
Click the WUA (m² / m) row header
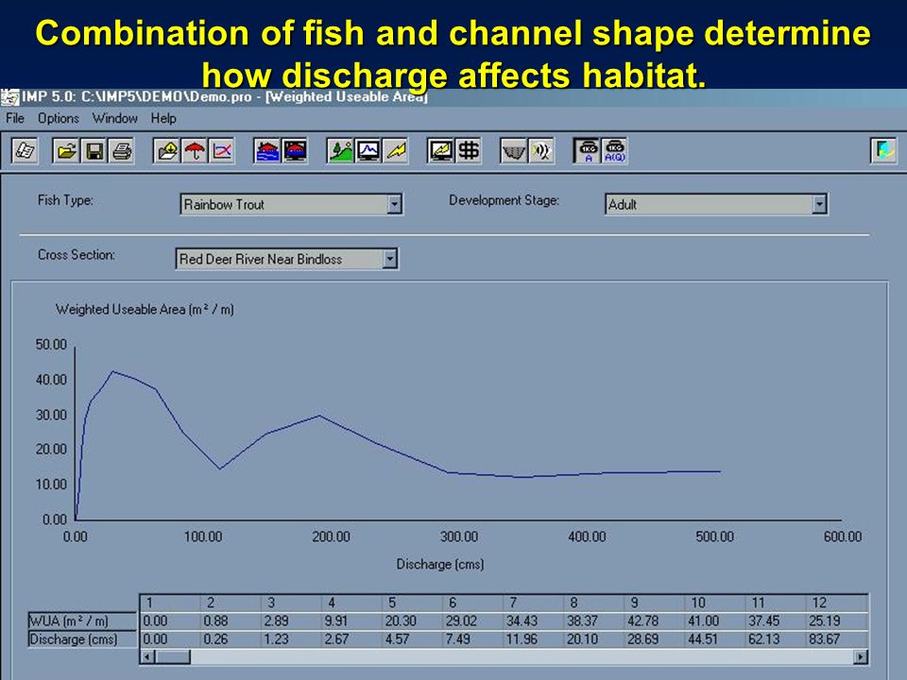pos(82,621)
